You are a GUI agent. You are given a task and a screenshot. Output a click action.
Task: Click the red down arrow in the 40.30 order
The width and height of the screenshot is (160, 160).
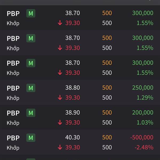tap(60, 147)
